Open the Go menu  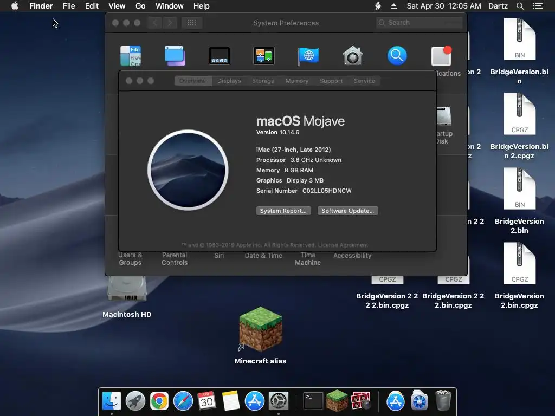(x=140, y=6)
